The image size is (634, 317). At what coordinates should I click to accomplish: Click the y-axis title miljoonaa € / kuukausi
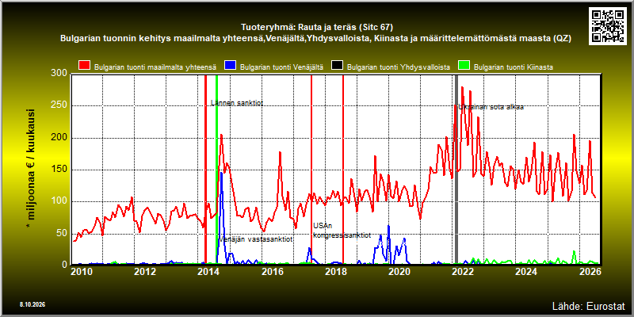tap(31, 164)
